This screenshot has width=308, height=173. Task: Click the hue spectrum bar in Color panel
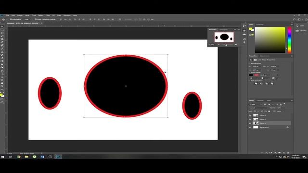point(289,40)
